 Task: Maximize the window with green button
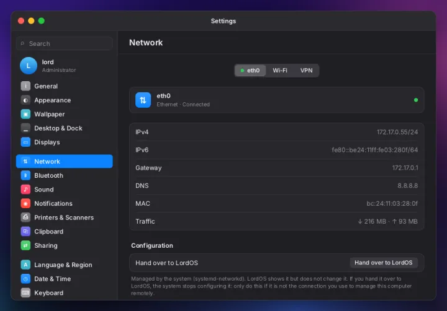coord(42,21)
